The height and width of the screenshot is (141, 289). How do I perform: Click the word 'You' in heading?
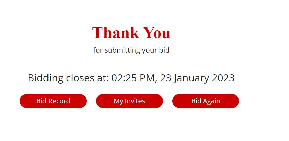(x=157, y=33)
